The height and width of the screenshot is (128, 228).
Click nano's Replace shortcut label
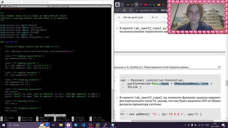(x=43, y=120)
